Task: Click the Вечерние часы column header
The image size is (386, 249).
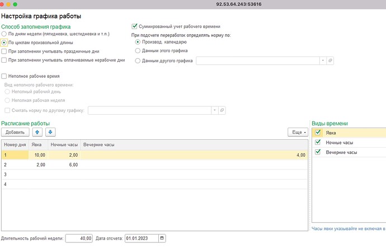Action: [x=194, y=145]
